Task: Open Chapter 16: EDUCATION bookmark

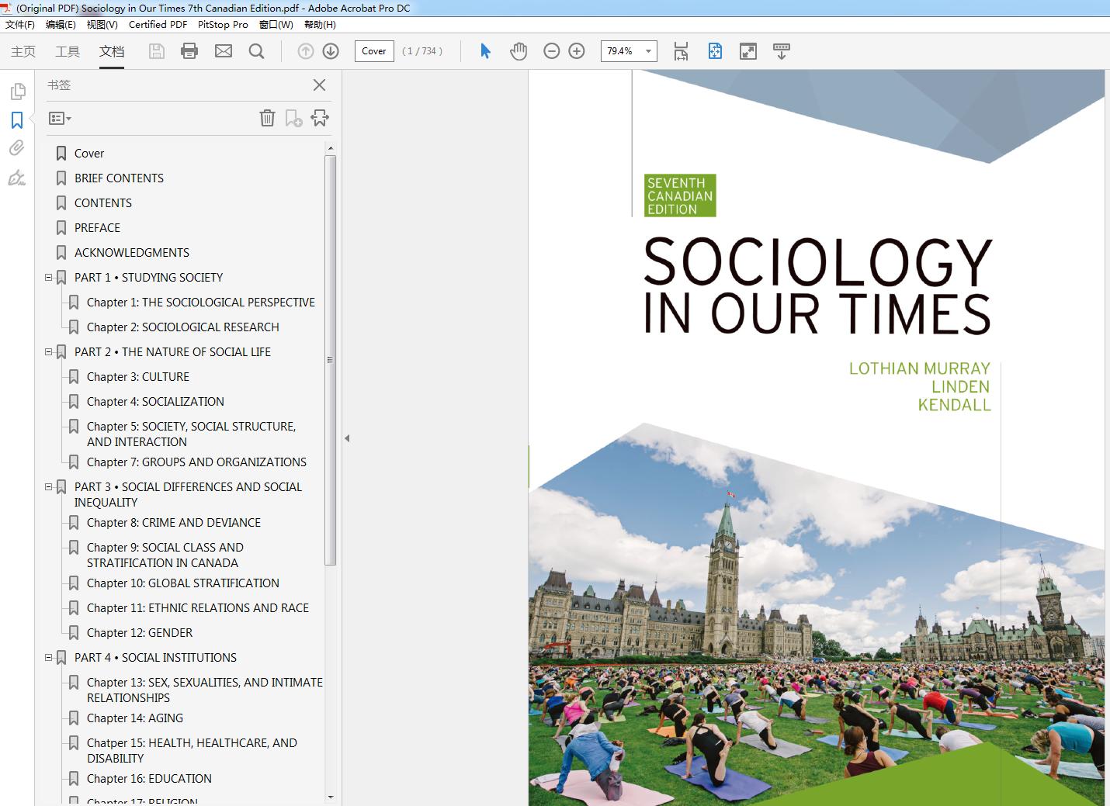Action: (149, 779)
